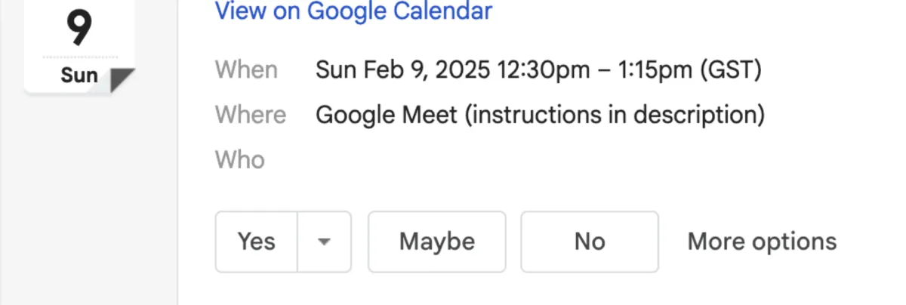The image size is (906, 305).
Task: Open More options for the RSVP
Action: click(x=762, y=242)
